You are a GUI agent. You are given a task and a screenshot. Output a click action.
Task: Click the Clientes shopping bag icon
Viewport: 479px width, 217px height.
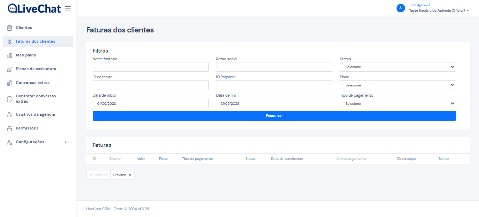10,28
